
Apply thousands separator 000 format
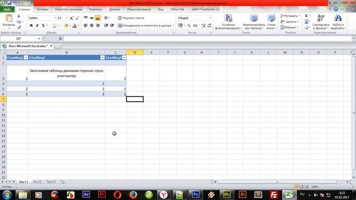point(195,26)
